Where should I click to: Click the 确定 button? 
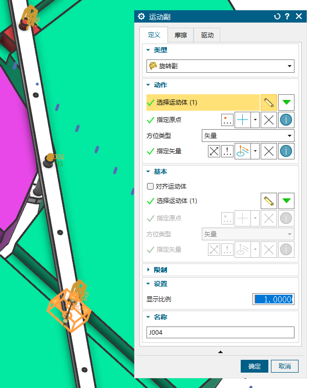click(255, 366)
